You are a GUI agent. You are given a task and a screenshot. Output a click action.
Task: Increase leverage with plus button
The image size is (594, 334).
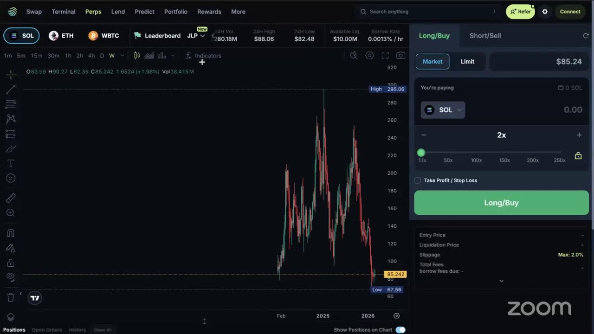click(579, 135)
